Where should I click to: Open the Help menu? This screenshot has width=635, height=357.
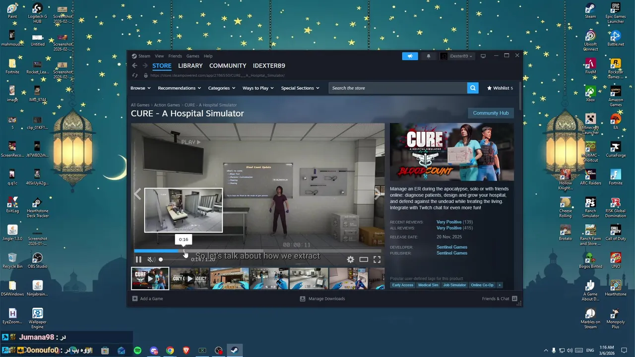pos(208,56)
